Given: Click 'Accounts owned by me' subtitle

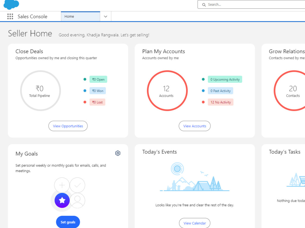Looking at the screenshot, I should point(160,58).
